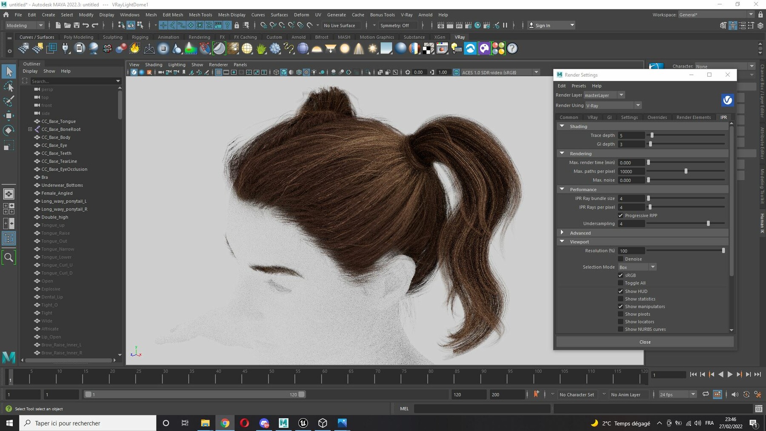Choose the Paint selection tool

point(9,101)
